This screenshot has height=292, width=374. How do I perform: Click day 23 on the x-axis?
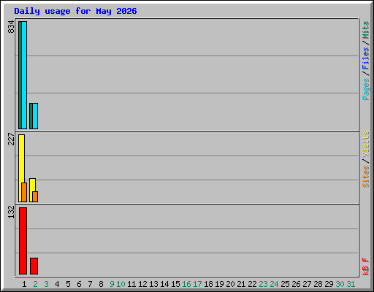click(x=263, y=284)
